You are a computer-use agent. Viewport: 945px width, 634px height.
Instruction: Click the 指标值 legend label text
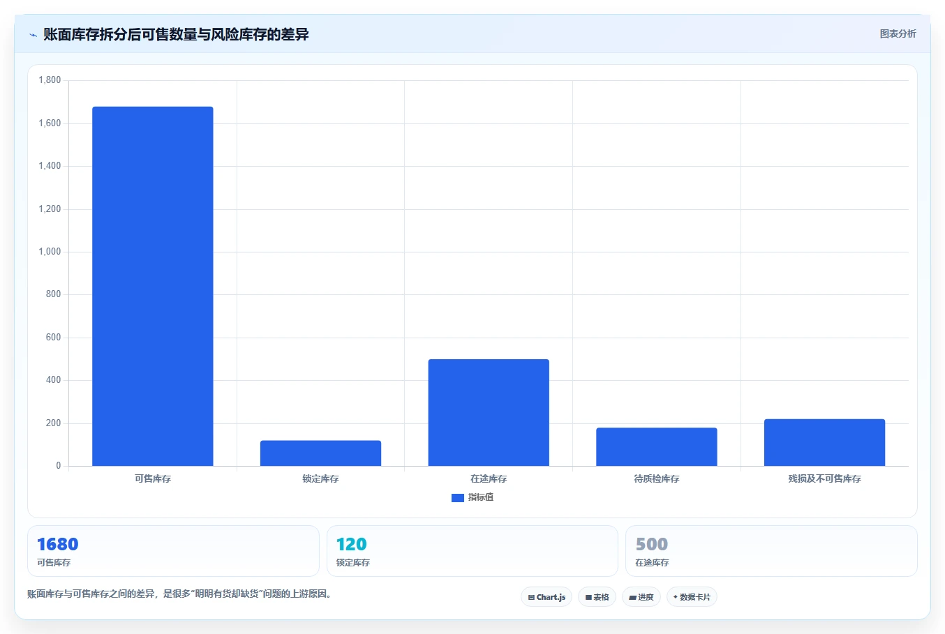tap(481, 497)
